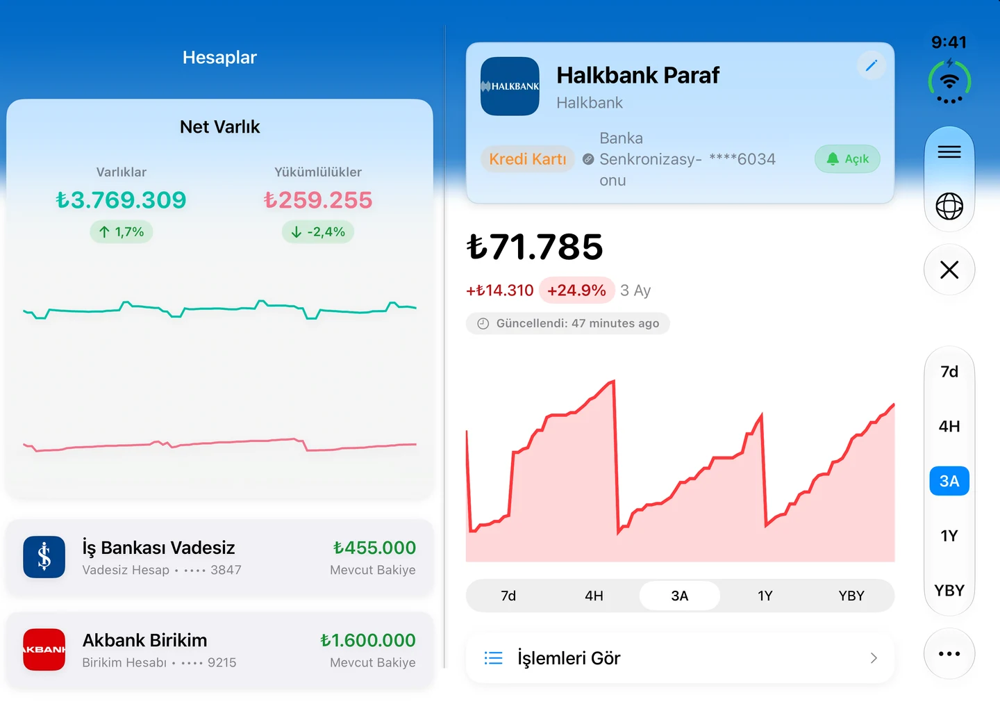
Task: Select 3A range under the chart
Action: pyautogui.click(x=680, y=596)
